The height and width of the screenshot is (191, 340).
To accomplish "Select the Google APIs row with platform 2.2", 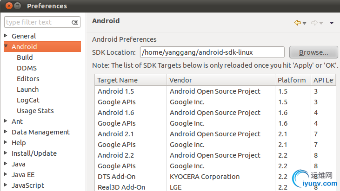I will pos(215,166).
